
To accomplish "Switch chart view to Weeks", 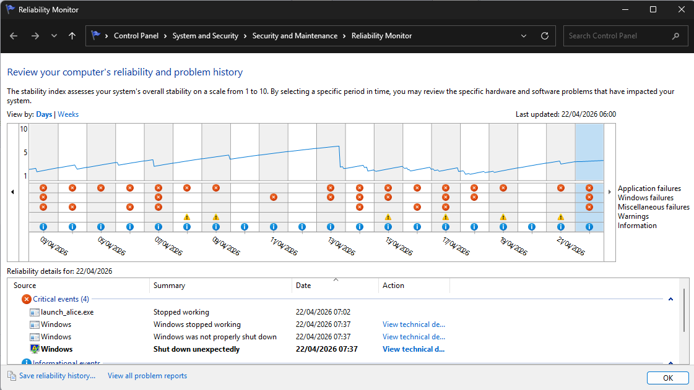I will 68,114.
